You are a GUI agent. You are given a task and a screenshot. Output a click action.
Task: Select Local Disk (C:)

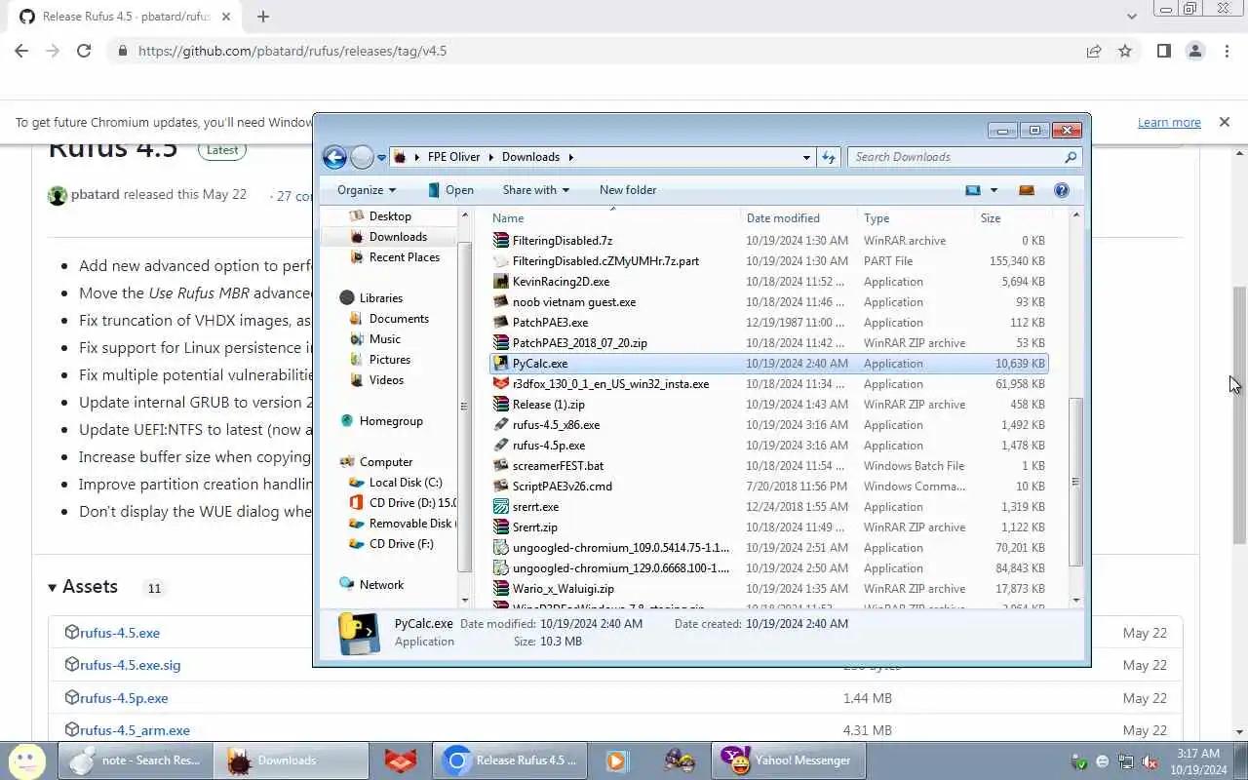pos(406,483)
